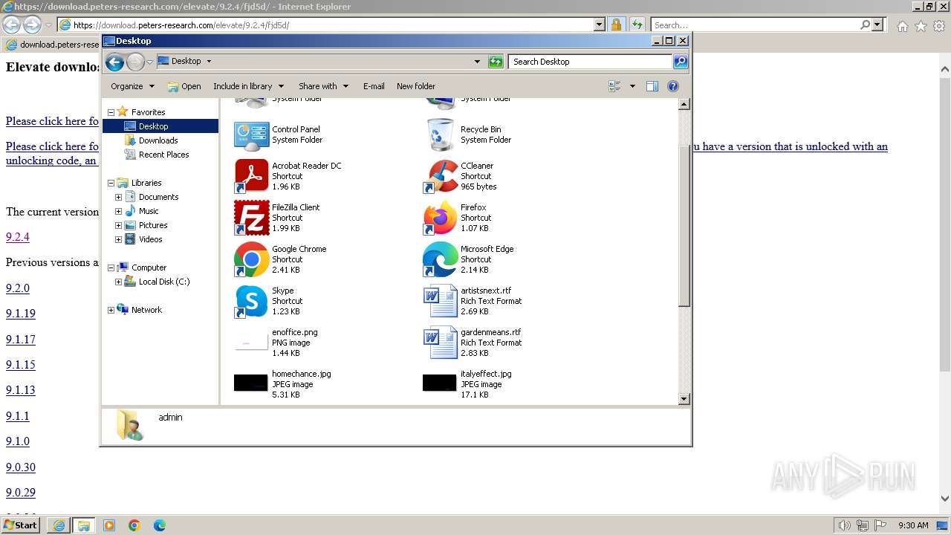Select Downloads in Favorites
This screenshot has width=951, height=535.
point(158,140)
